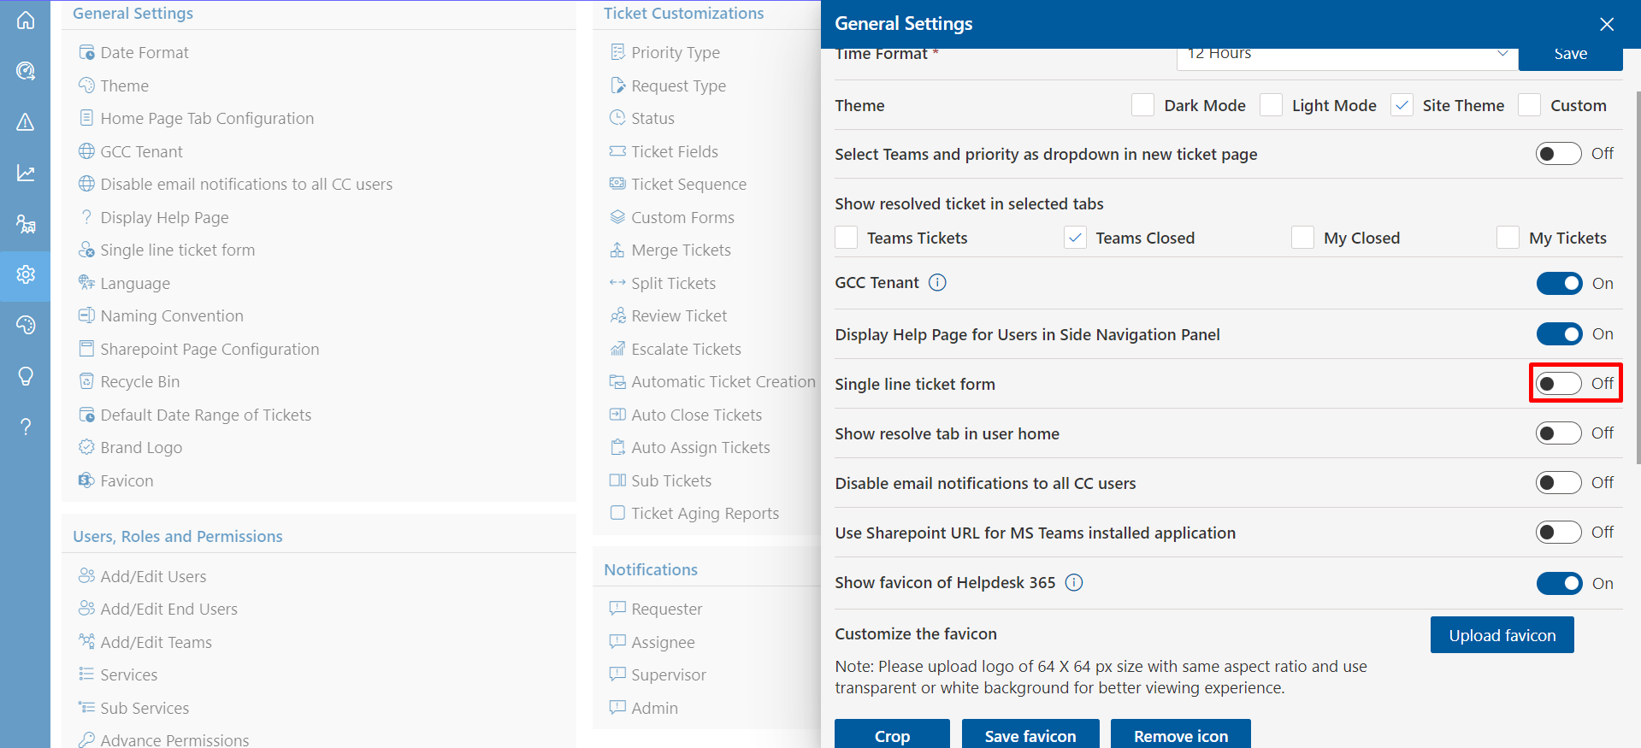Open Home Page Tab Configuration
1641x748 pixels.
point(207,118)
